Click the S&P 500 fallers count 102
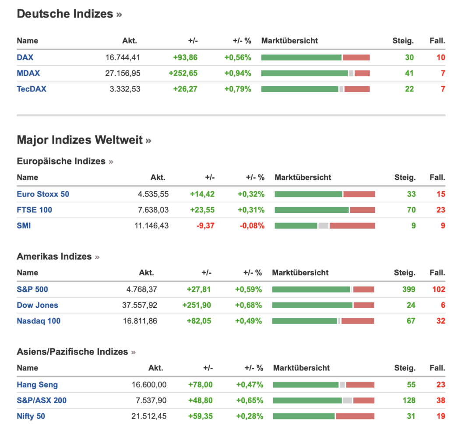This screenshot has height=433, width=451. point(439,289)
